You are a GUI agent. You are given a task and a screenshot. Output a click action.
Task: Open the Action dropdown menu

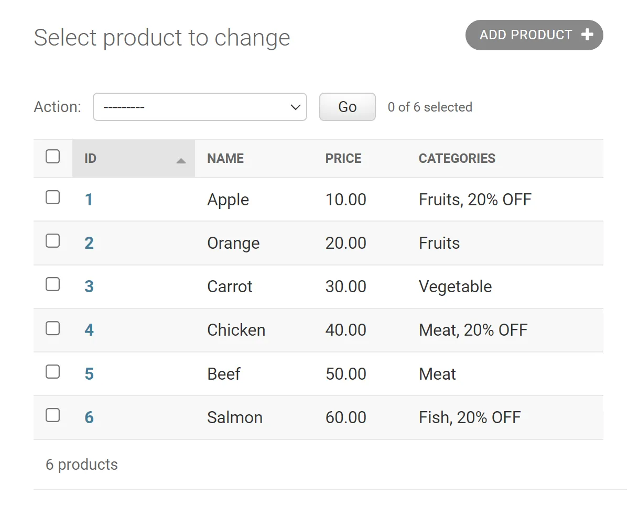[200, 107]
